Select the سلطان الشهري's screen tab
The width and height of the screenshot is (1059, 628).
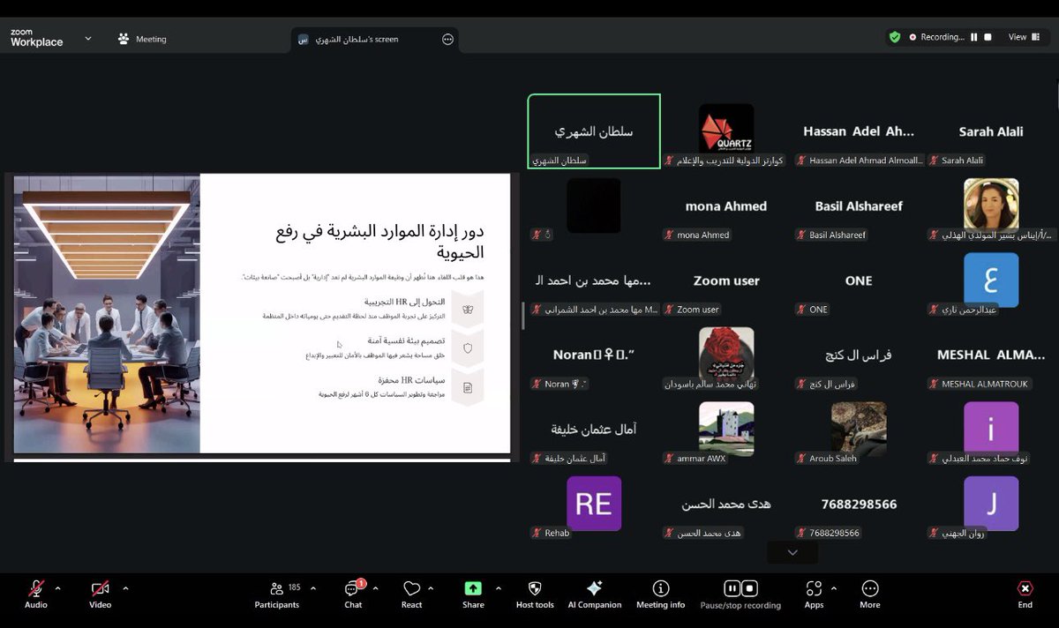click(362, 39)
